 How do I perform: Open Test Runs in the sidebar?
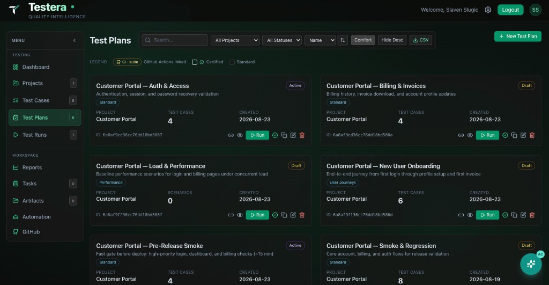coord(45,135)
